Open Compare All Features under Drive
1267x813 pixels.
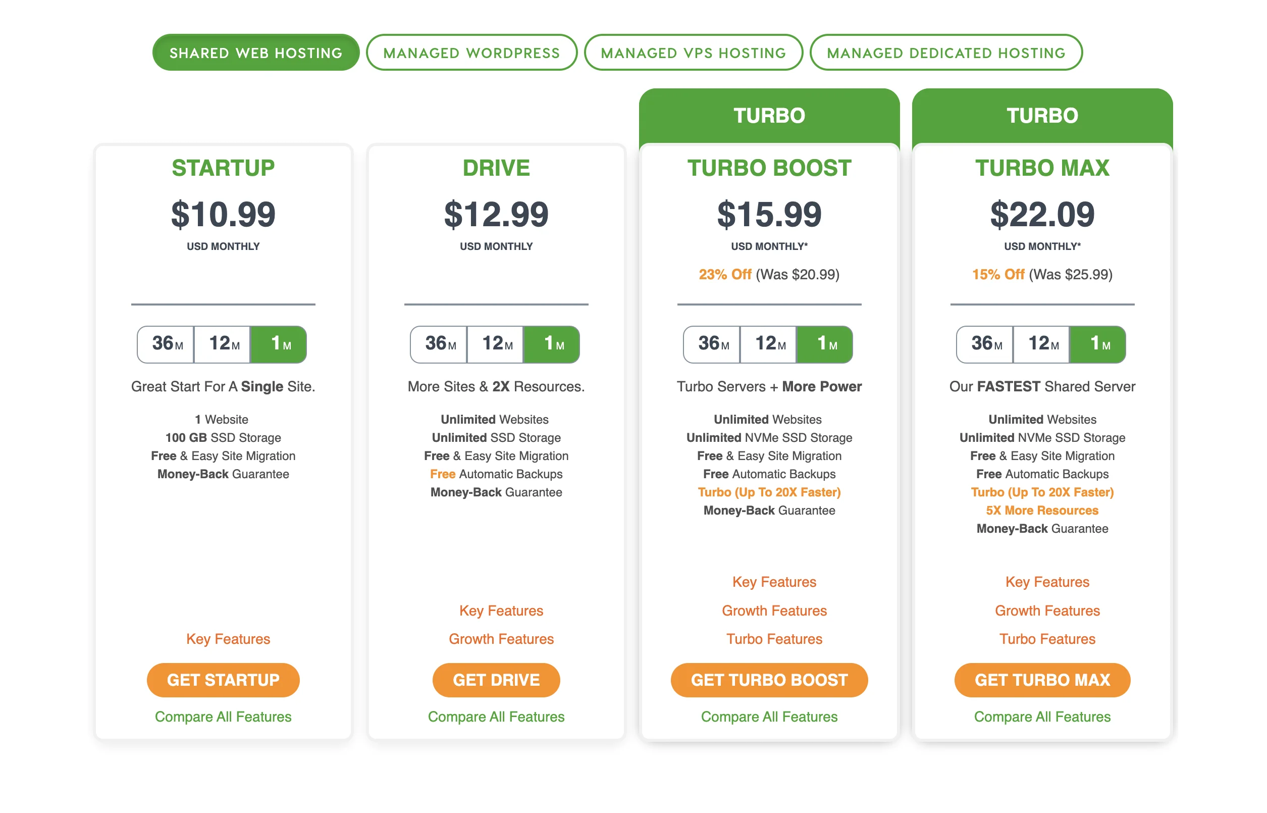497,718
